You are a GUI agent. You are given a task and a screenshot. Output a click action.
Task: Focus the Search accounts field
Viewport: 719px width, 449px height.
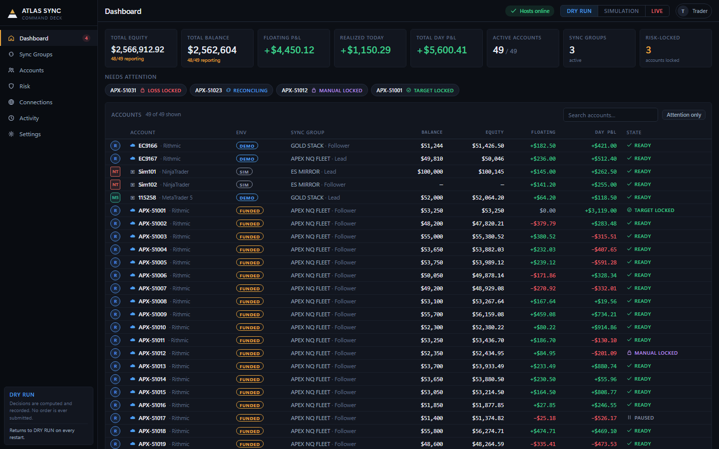pos(610,115)
